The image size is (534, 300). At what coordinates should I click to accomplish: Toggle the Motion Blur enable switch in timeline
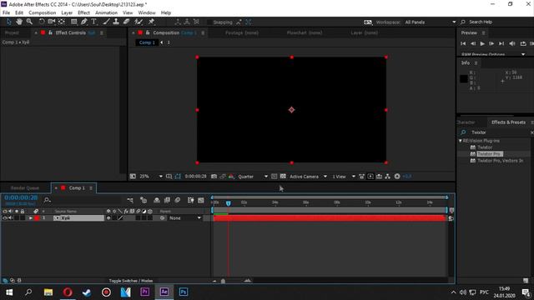pyautogui.click(x=178, y=200)
